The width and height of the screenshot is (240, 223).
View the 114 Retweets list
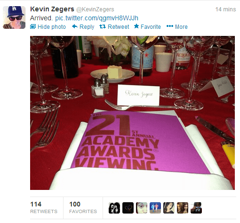(x=44, y=207)
